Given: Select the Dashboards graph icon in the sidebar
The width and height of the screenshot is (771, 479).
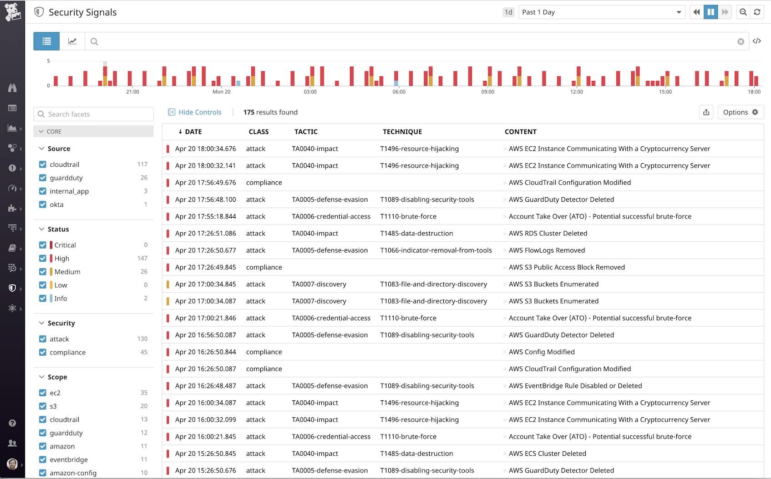Looking at the screenshot, I should point(12,129).
